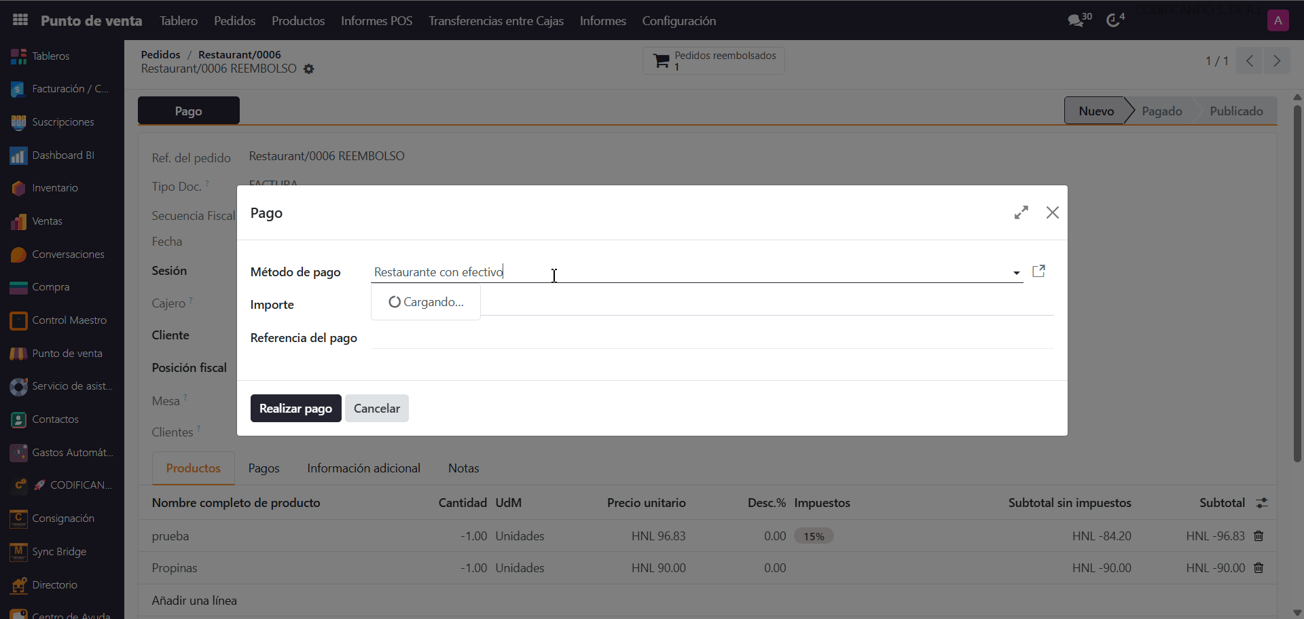Select Publicado status stage
Screen dimensions: 1304x619
point(1236,111)
